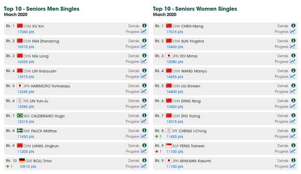The height and width of the screenshot is (174, 301).
Task: Show the progress chart icon for BOLL Timo
Action: (143, 166)
